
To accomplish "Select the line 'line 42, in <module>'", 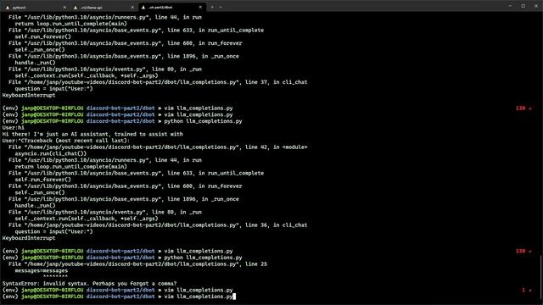I will [x=158, y=147].
